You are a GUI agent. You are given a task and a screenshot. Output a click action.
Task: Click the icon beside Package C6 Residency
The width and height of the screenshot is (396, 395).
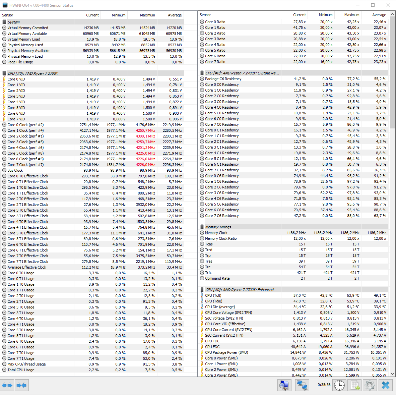pyautogui.click(x=202, y=78)
